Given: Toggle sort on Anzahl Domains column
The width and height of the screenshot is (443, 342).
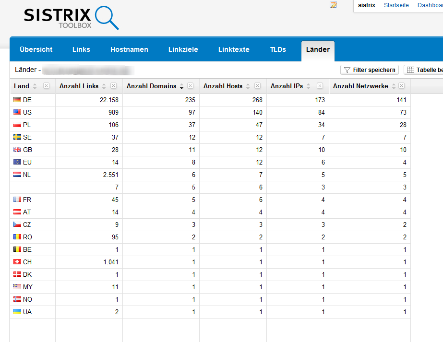Looking at the screenshot, I should pos(181,86).
